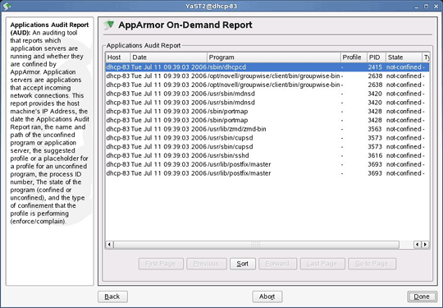Select the /sbin/dhcpcd report row
Viewport: 443px width, 308px height.
point(267,67)
